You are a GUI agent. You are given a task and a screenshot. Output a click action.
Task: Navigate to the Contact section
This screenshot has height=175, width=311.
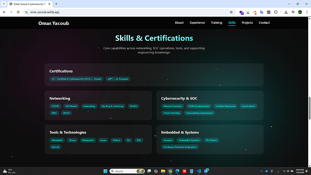click(264, 23)
